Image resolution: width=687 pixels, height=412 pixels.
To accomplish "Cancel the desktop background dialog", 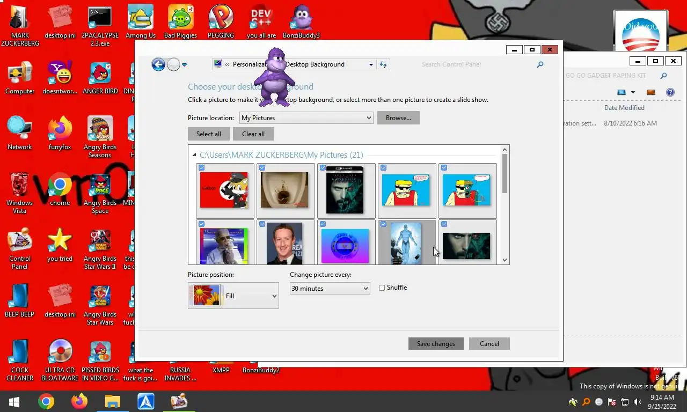I will coord(489,344).
